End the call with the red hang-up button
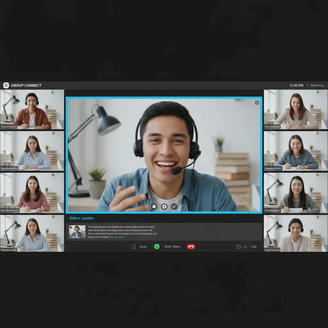Image resolution: width=328 pixels, height=328 pixels. click(x=191, y=246)
